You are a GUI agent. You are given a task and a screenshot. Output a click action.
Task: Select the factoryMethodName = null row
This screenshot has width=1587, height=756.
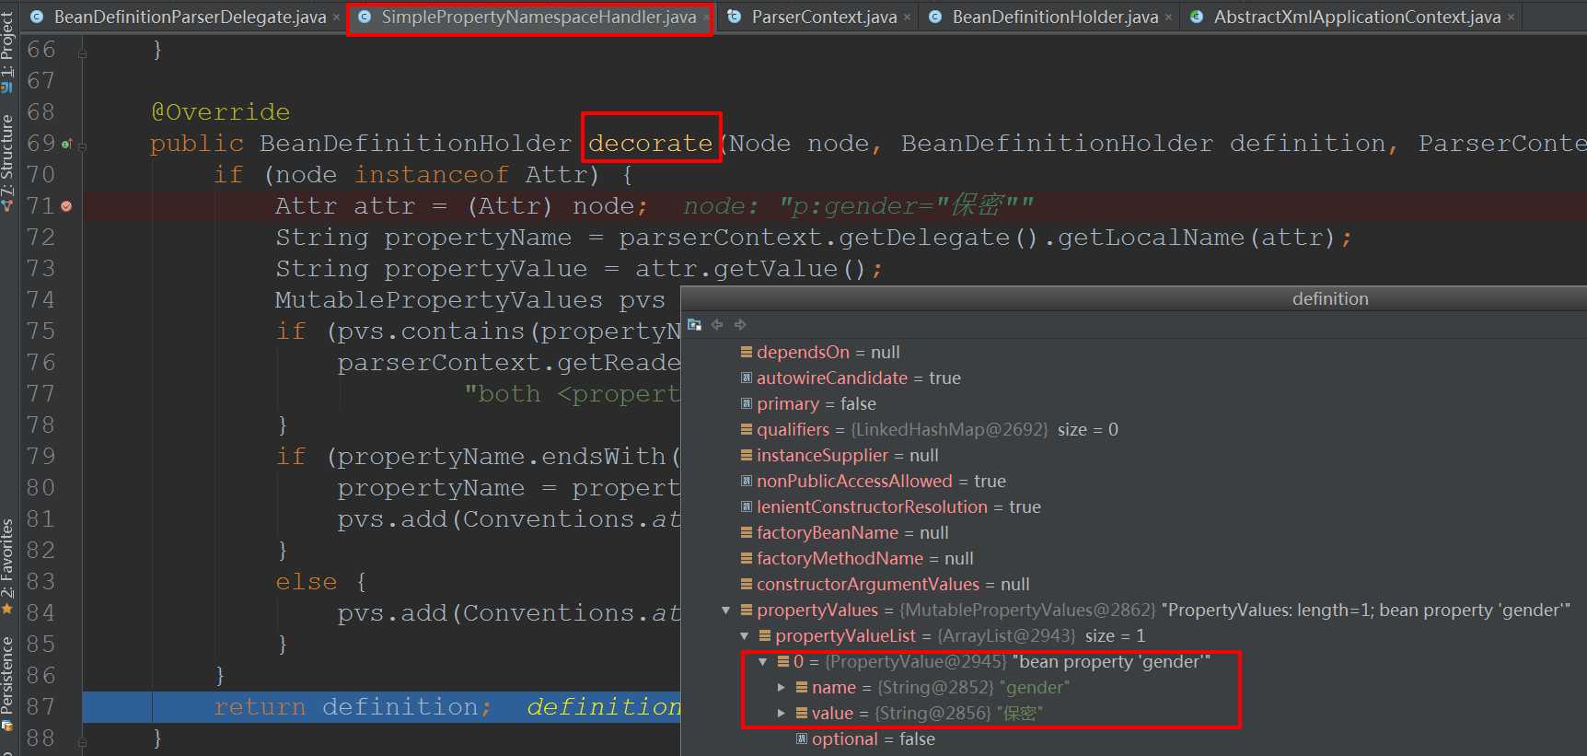[1134, 558]
